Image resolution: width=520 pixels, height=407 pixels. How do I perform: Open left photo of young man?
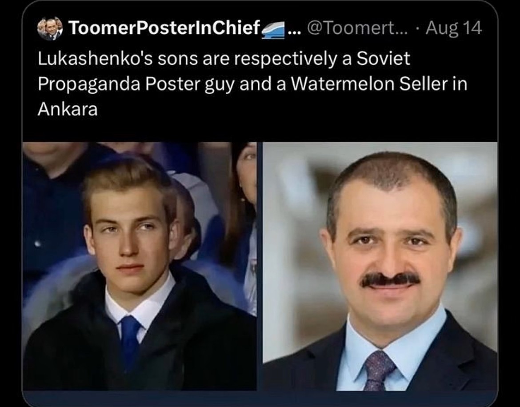[x=139, y=266]
